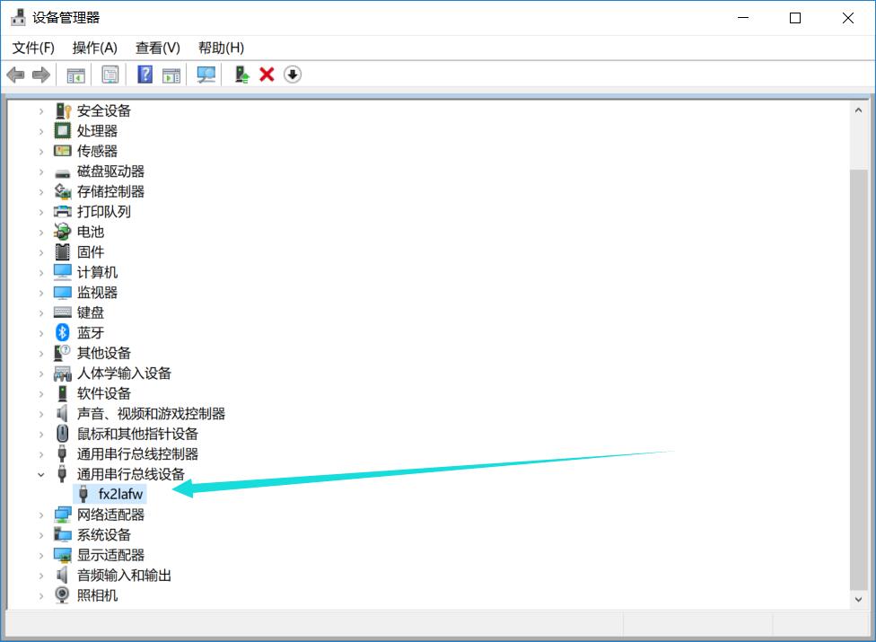Click the scrollbar up arrow
The width and height of the screenshot is (876, 642).
858,110
